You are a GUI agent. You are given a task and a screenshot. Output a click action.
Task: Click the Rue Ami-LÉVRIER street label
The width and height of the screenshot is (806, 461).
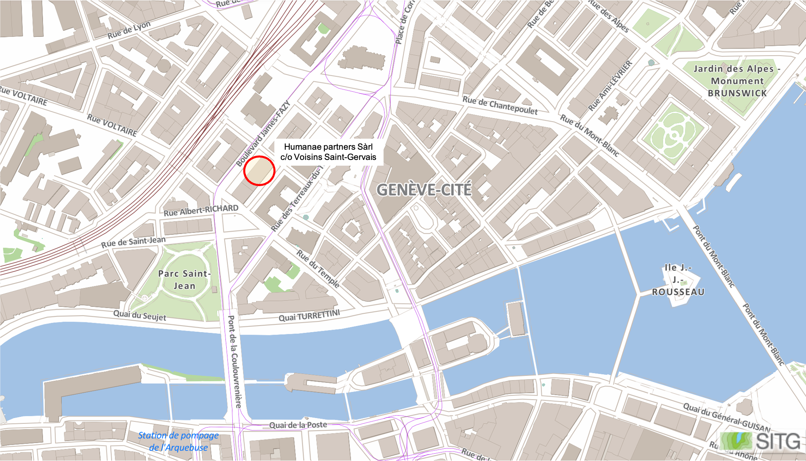pos(610,86)
